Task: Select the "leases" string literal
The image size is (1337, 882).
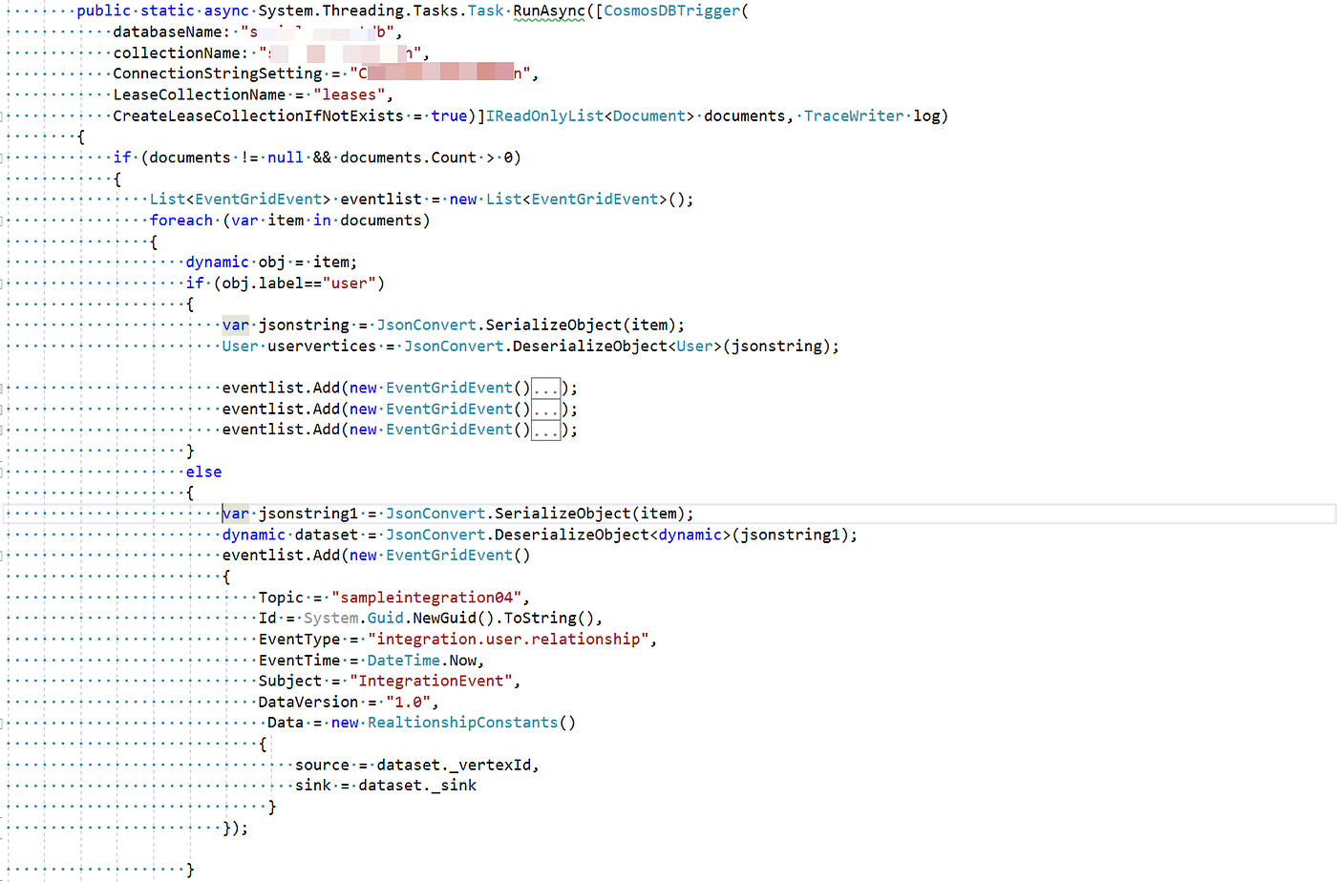Action: tap(350, 94)
